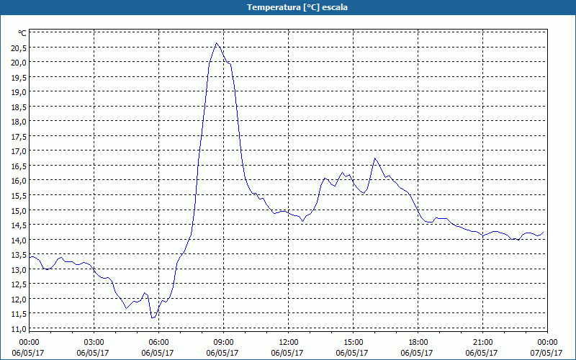Select the 03:00 time label
Screen dimensions: 576x360
tap(94, 343)
